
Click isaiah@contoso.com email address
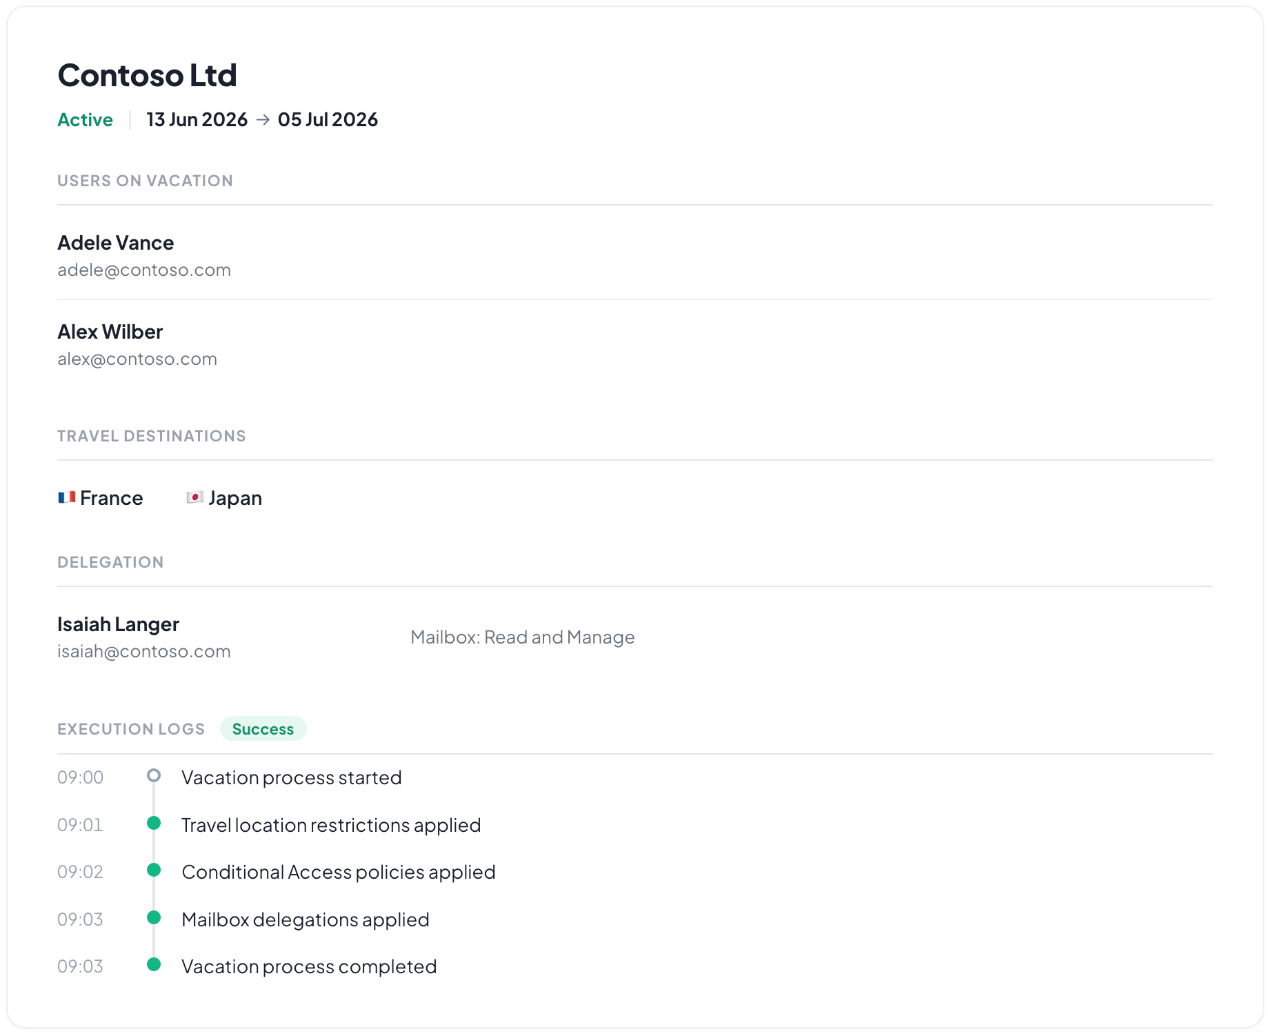143,651
